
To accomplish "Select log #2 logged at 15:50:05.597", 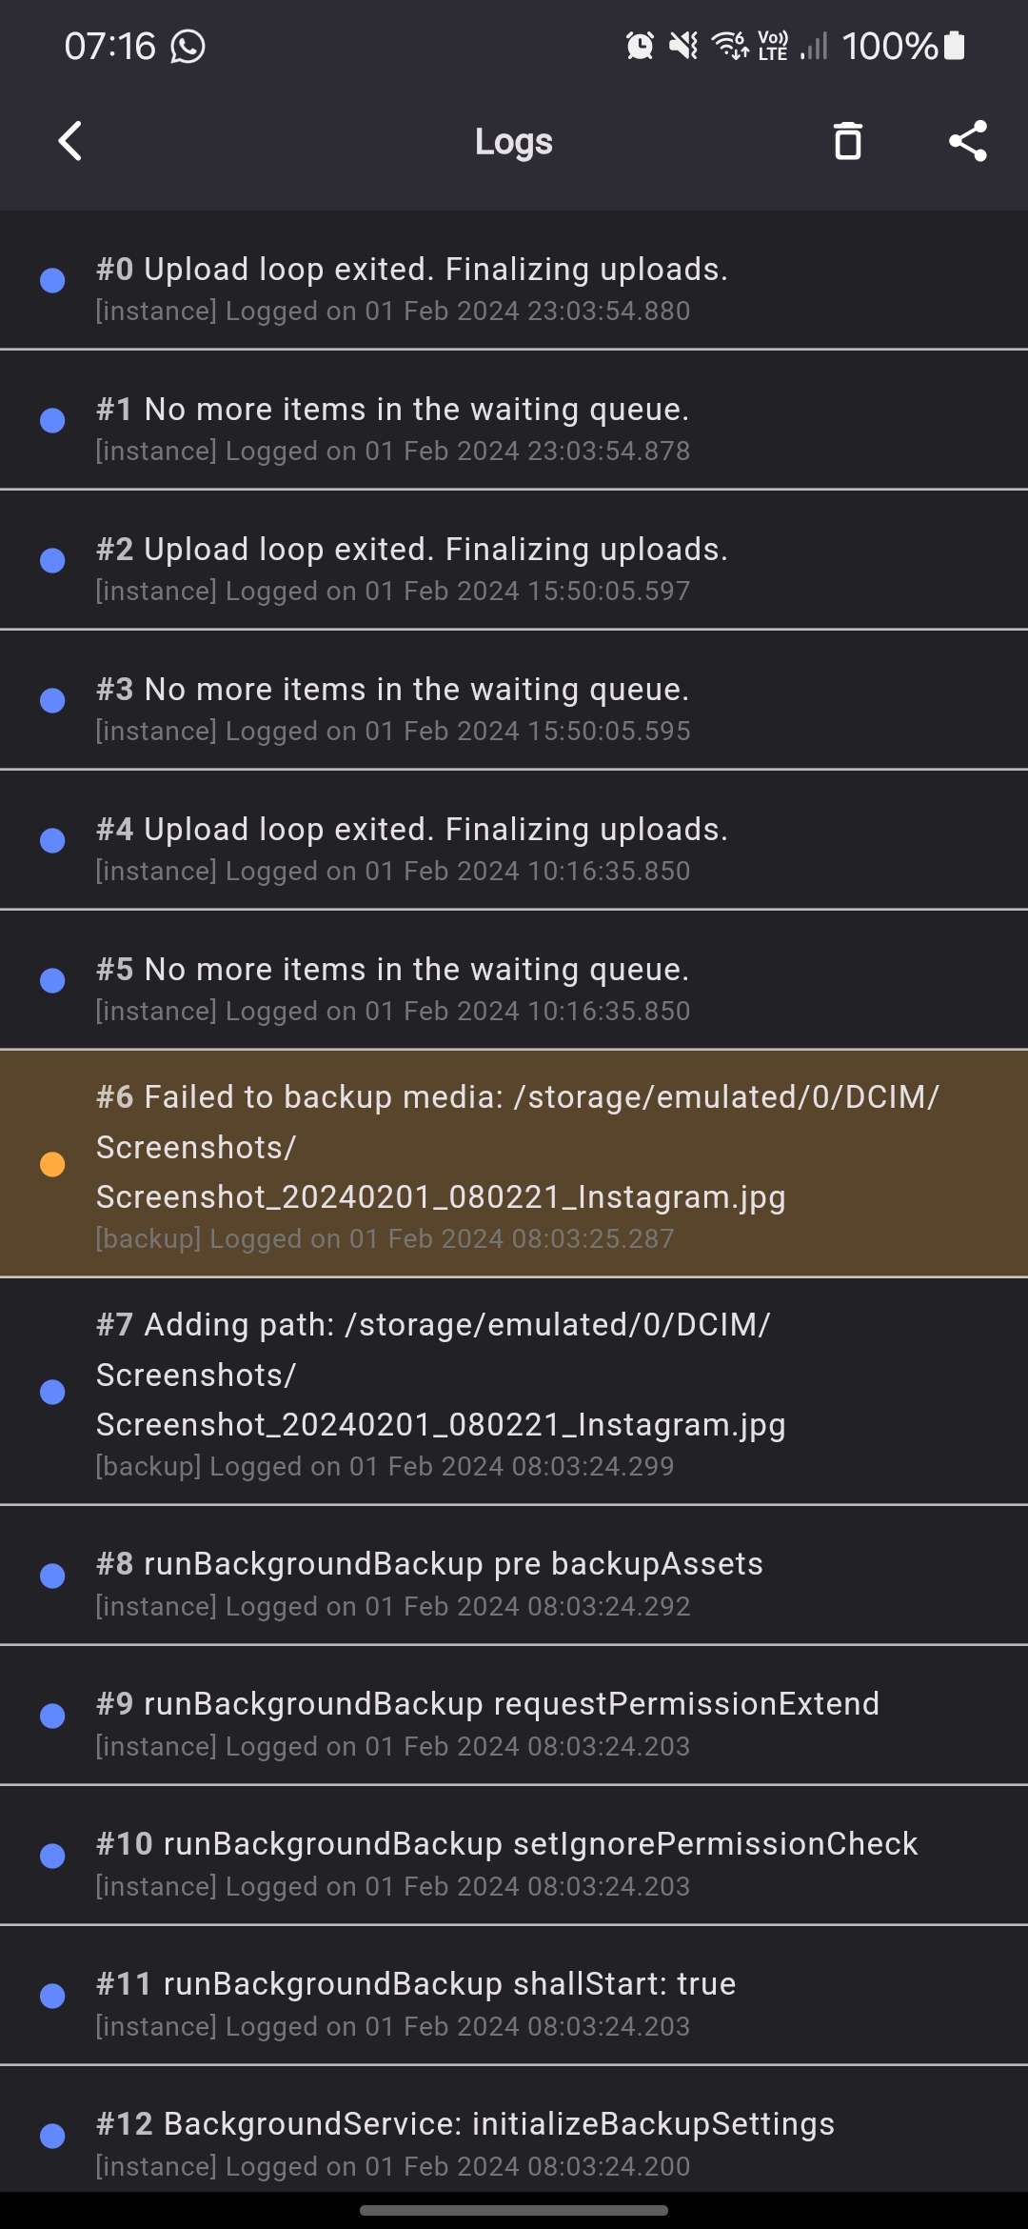I will click(x=514, y=560).
